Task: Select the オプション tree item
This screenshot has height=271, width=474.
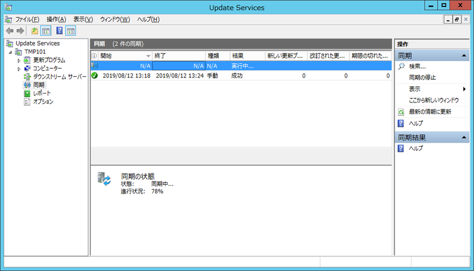Action: click(x=43, y=102)
